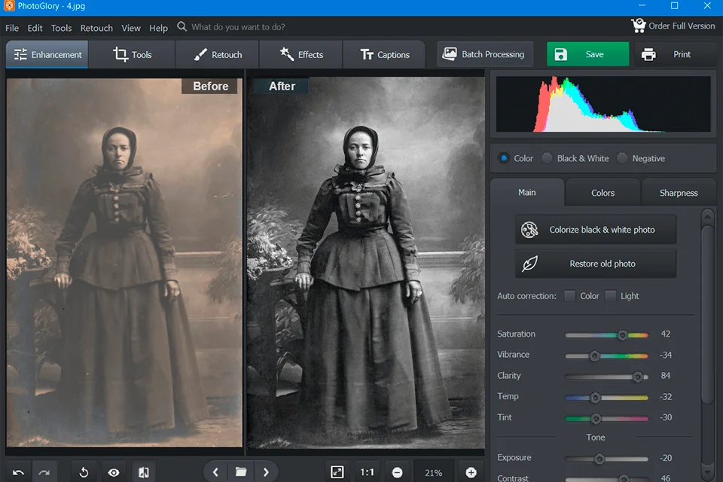Toggle the before/after comparison view
This screenshot has width=723, height=482.
point(143,471)
